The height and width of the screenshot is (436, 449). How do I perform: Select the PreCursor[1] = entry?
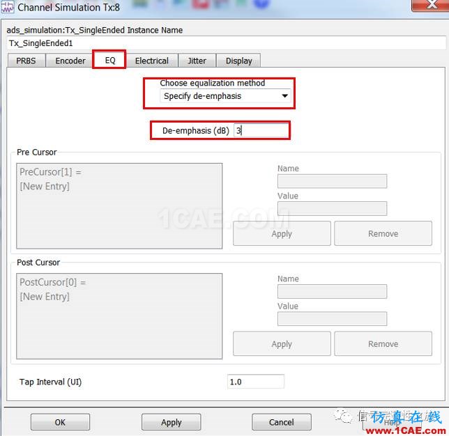50,172
